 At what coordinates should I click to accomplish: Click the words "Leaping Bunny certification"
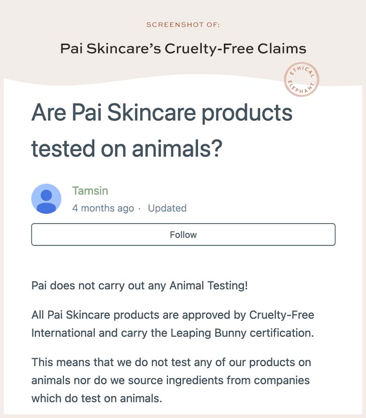242,333
